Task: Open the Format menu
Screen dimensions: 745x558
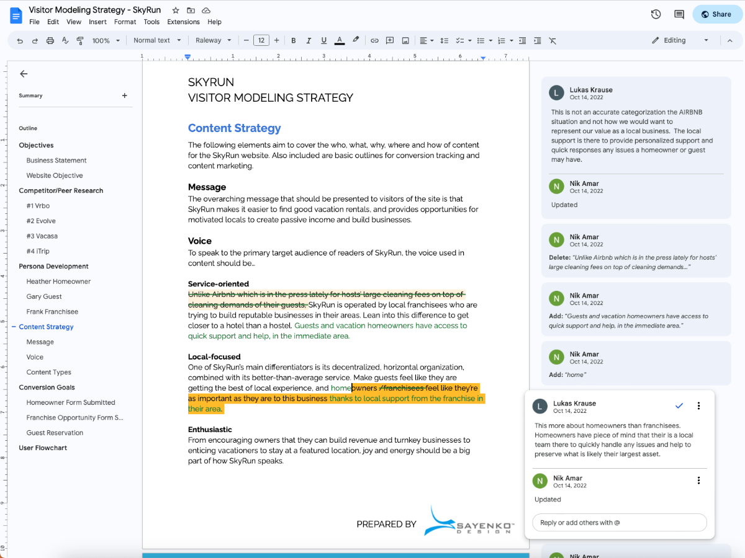Action: [x=125, y=22]
